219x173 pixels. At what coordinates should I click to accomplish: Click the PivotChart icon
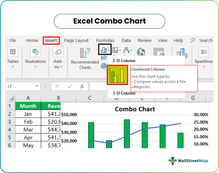click(x=159, y=52)
